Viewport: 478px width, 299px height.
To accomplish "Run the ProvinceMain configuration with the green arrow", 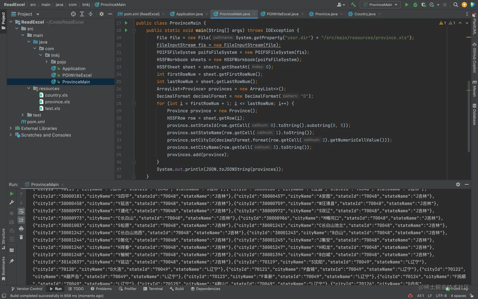I will coord(407,5).
